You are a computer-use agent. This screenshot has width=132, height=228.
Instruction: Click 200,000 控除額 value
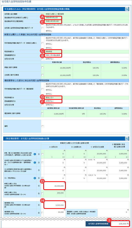pyautogui.click(x=60, y=193)
